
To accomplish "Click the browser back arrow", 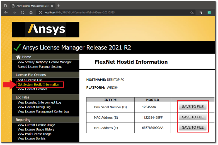I will click(6, 12).
